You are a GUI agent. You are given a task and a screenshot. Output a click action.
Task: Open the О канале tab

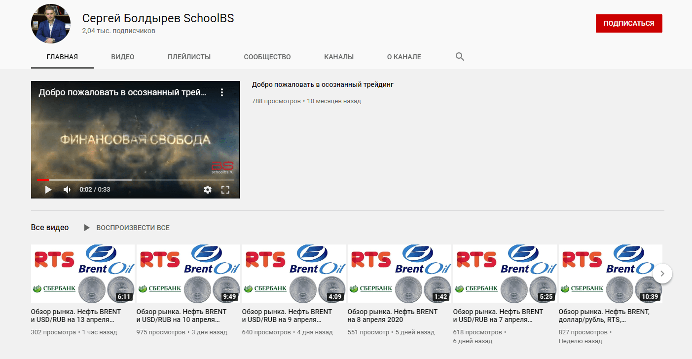pos(404,57)
